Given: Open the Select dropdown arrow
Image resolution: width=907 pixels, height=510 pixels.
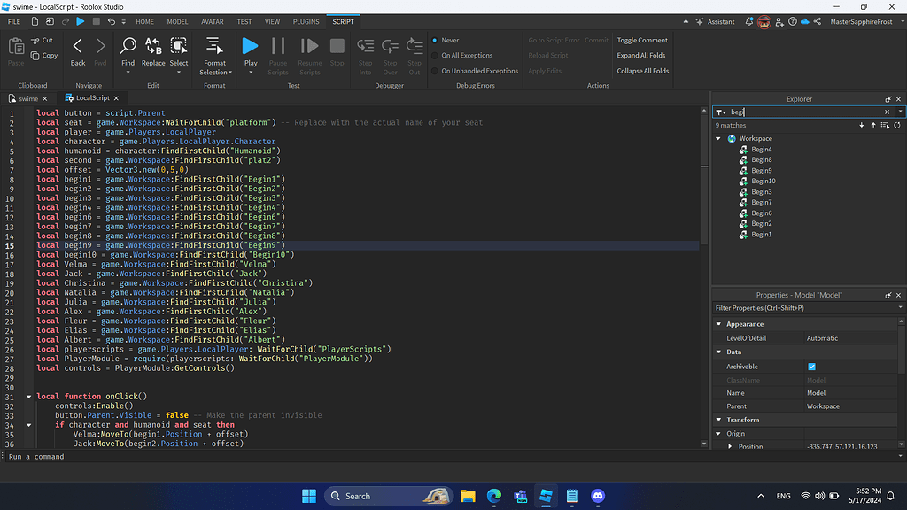Looking at the screenshot, I should coord(179,73).
